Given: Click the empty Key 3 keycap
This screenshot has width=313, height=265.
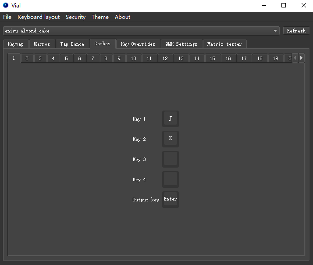Looking at the screenshot, I should point(171,159).
